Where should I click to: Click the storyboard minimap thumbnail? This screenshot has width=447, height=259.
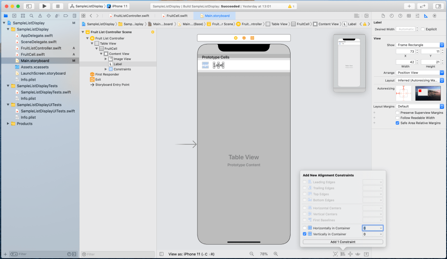coord(349,63)
